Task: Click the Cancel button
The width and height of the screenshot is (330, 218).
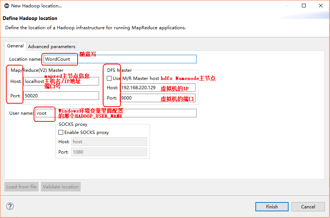Action: coord(308,207)
